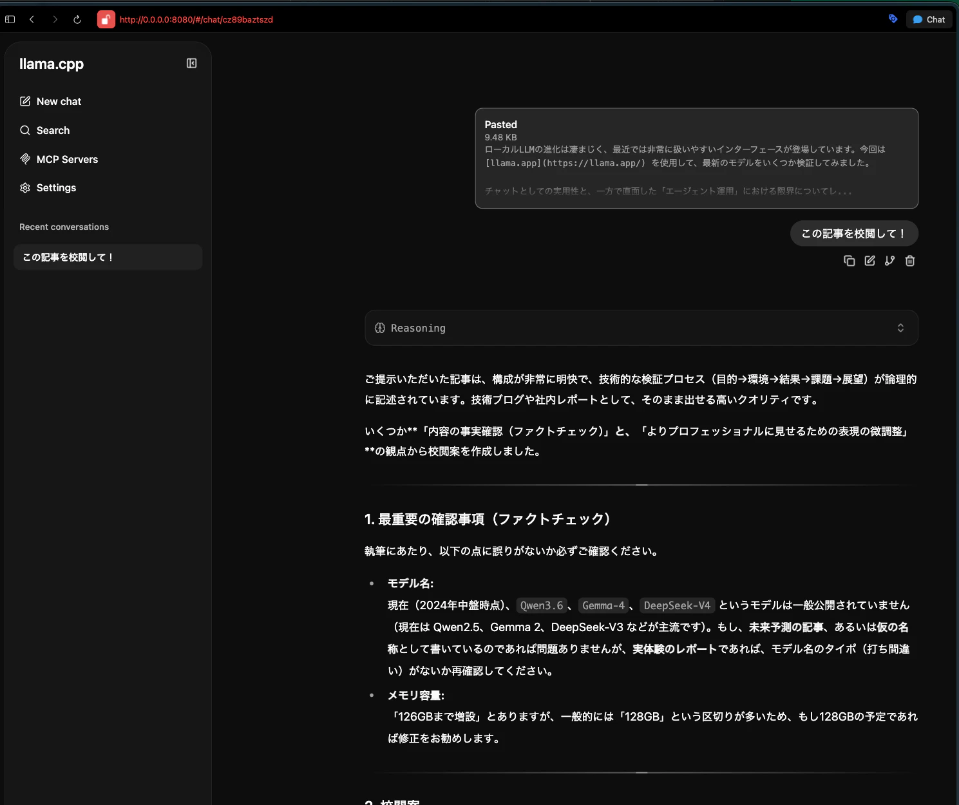Viewport: 959px width, 805px height.
Task: Edit the user message
Action: (869, 261)
